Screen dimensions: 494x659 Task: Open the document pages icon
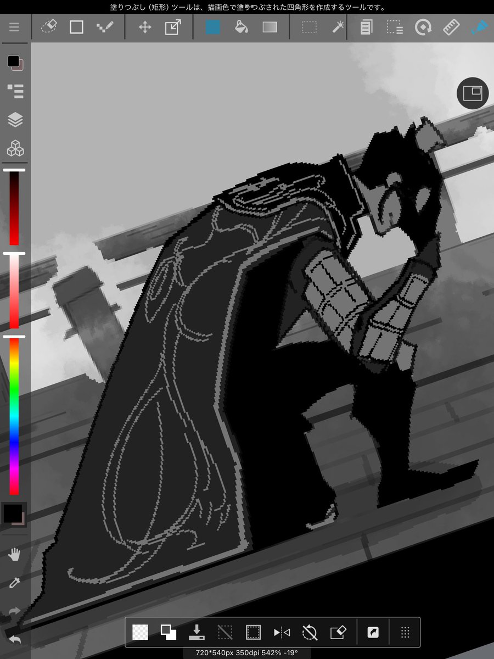tap(366, 27)
